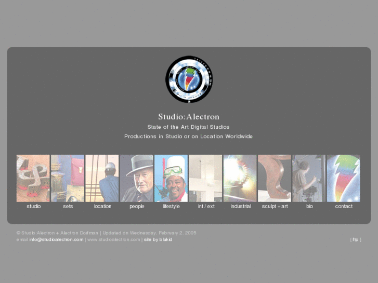Click 'Productions in Studio or on Location Worldwide'
Viewport: 378px width, 283px height.
189,137
